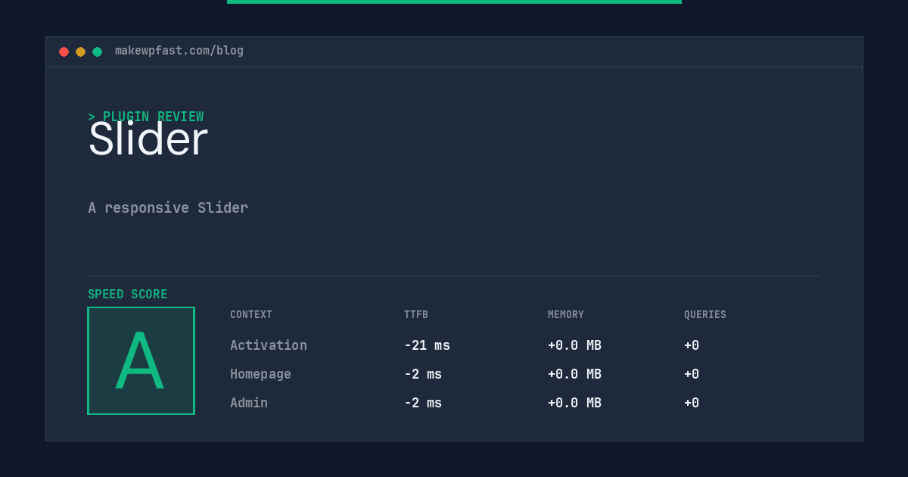Click the -21 ms TTFB value
Screen dimensions: 908x477
point(427,345)
